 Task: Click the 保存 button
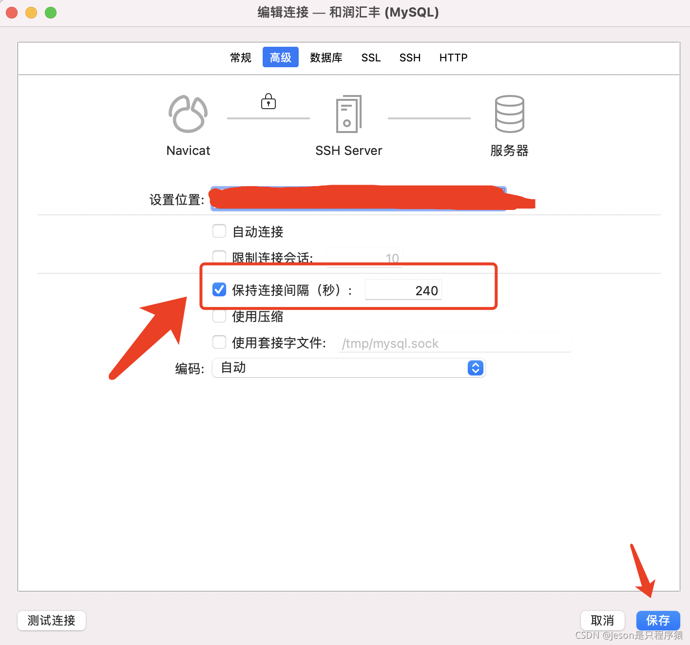(658, 621)
